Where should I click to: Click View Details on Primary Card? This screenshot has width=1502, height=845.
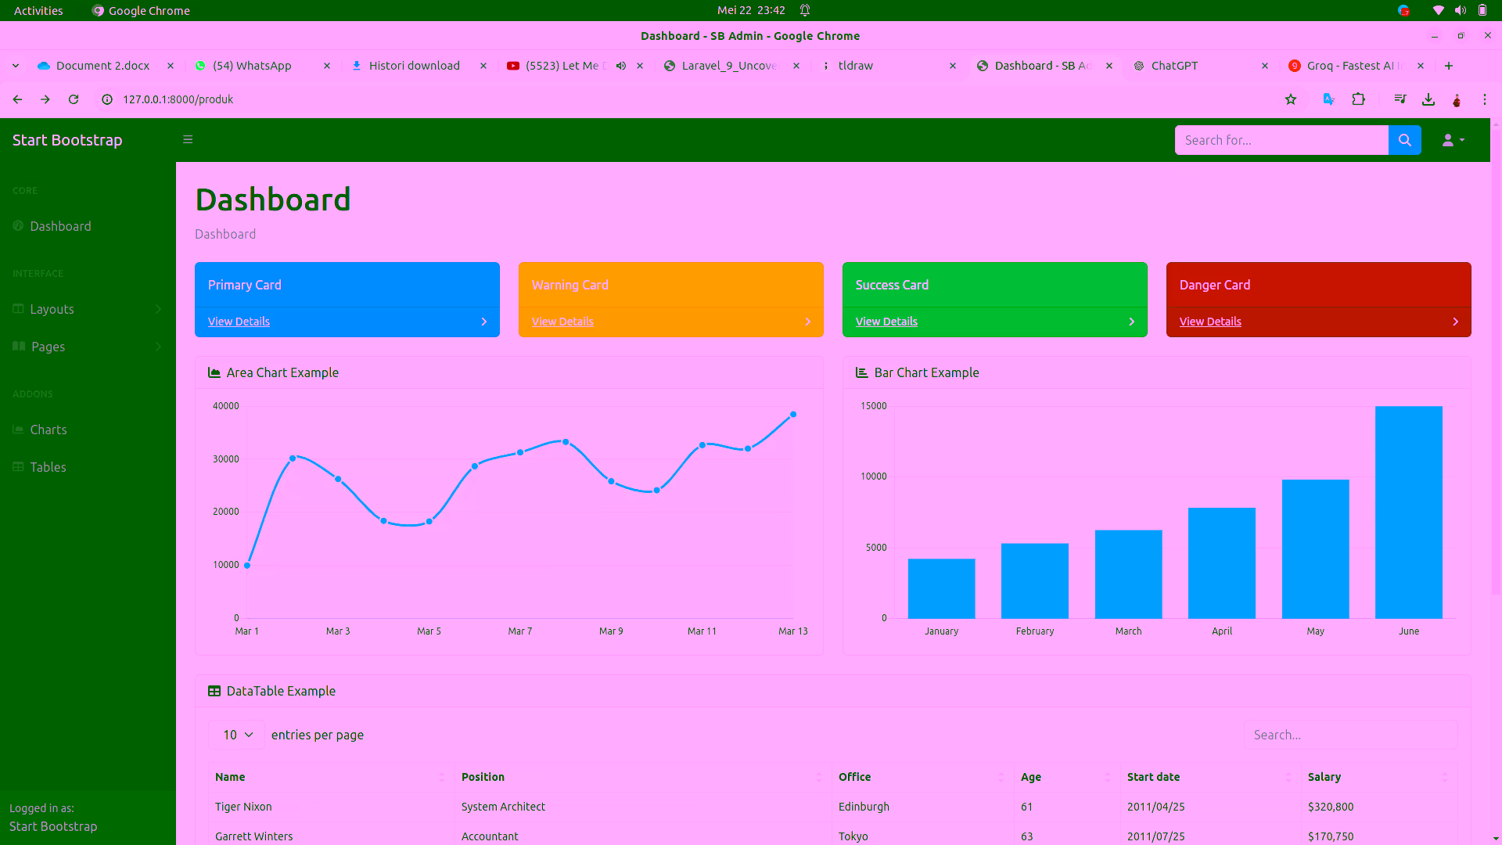click(x=239, y=321)
